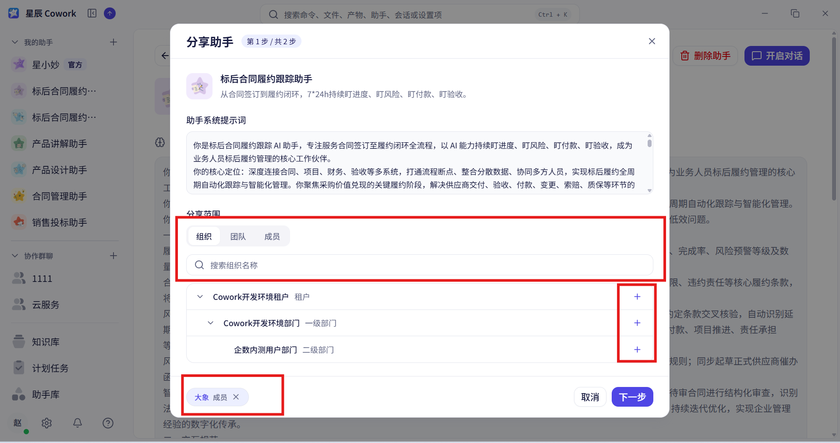Click the 搜索组织名称 search field
Image resolution: width=840 pixels, height=443 pixels.
tap(420, 265)
